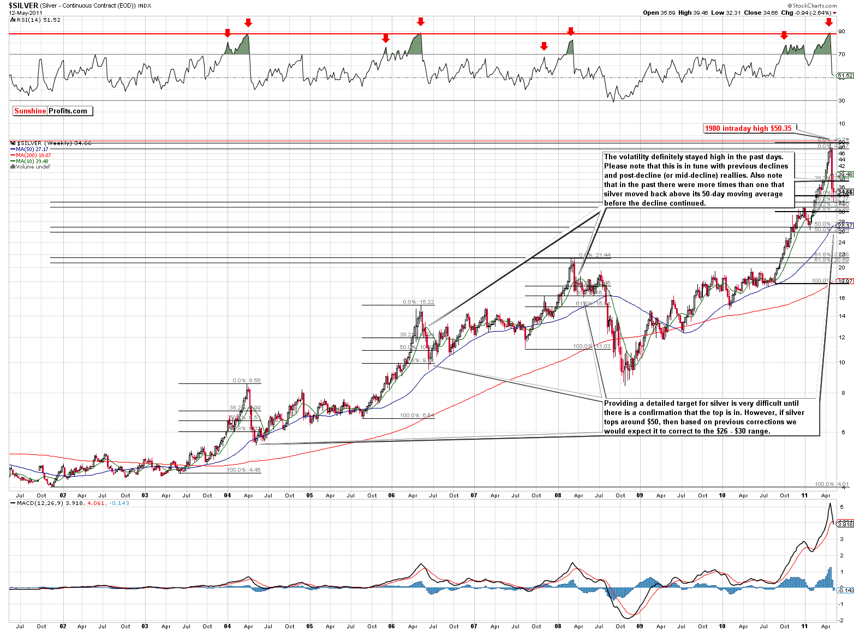The width and height of the screenshot is (854, 631).
Task: Click the 100.0%: 6.64 Fibonacci label
Action: click(417, 416)
